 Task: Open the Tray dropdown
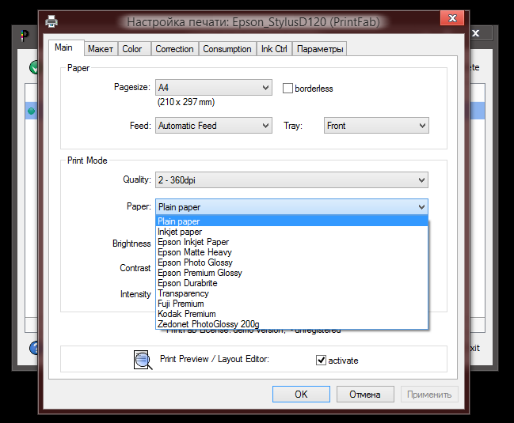tap(376, 125)
